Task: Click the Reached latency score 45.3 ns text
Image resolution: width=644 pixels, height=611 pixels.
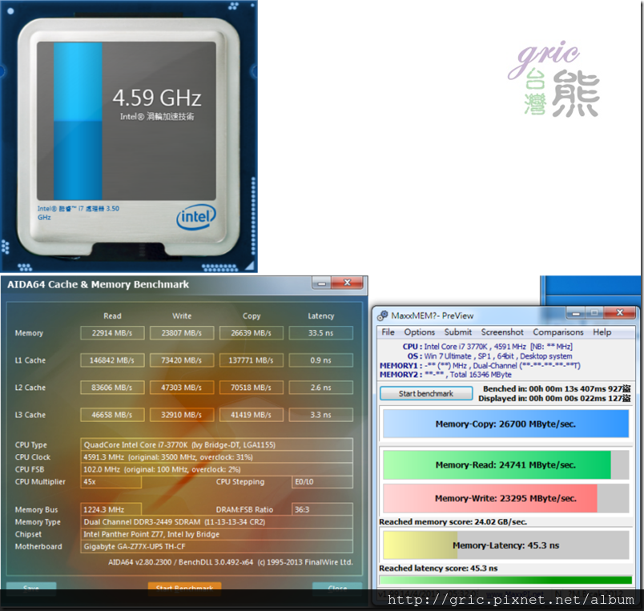Action: (438, 569)
